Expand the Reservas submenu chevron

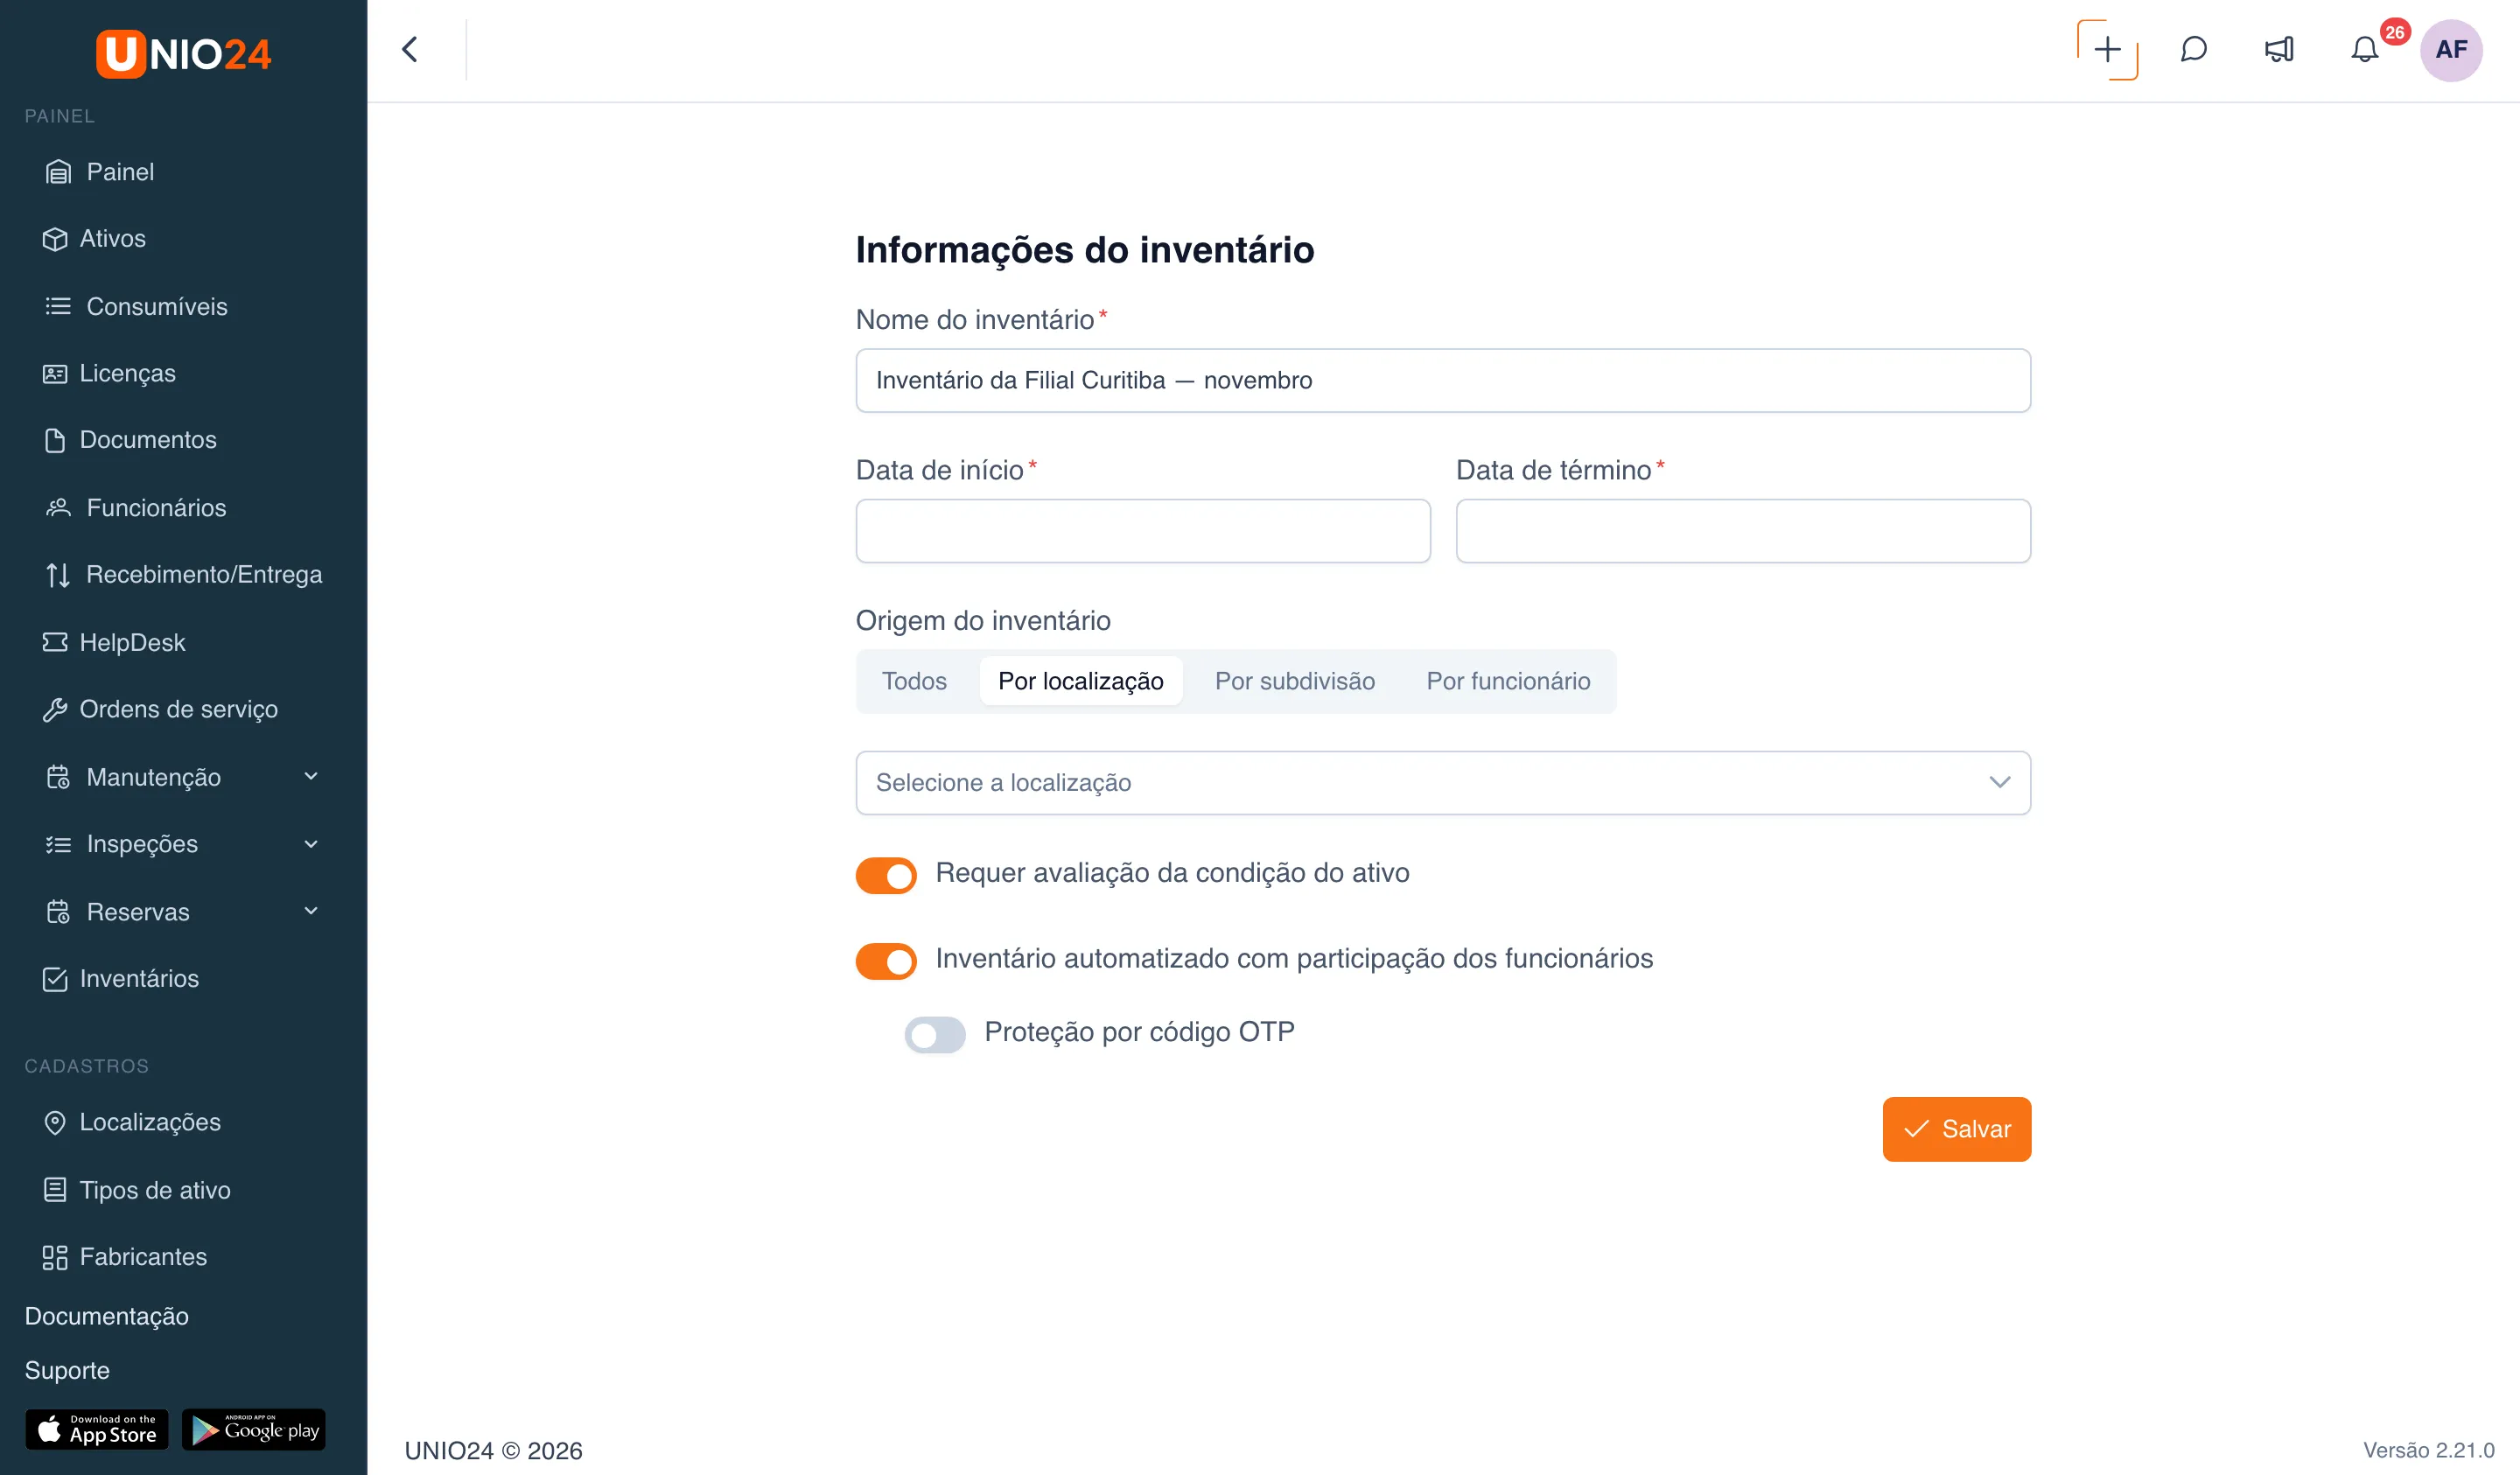[311, 912]
